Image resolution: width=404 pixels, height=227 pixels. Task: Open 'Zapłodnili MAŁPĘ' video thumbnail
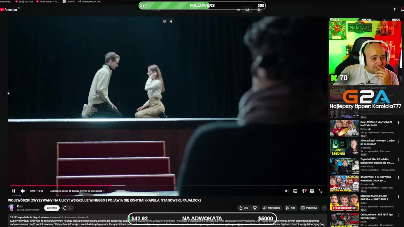(x=344, y=166)
